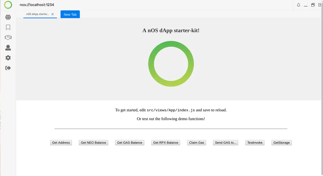Open the account person icon
This screenshot has width=323, height=176.
tap(8, 48)
